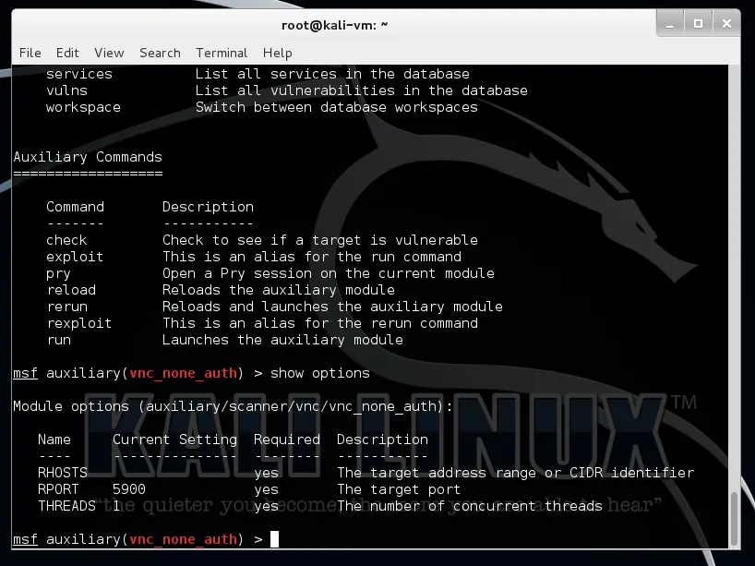Open the View menu
755x566 pixels.
point(108,53)
